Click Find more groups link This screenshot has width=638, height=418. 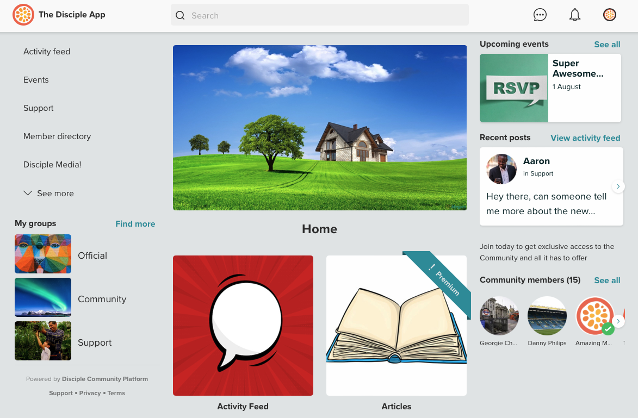pyautogui.click(x=135, y=224)
